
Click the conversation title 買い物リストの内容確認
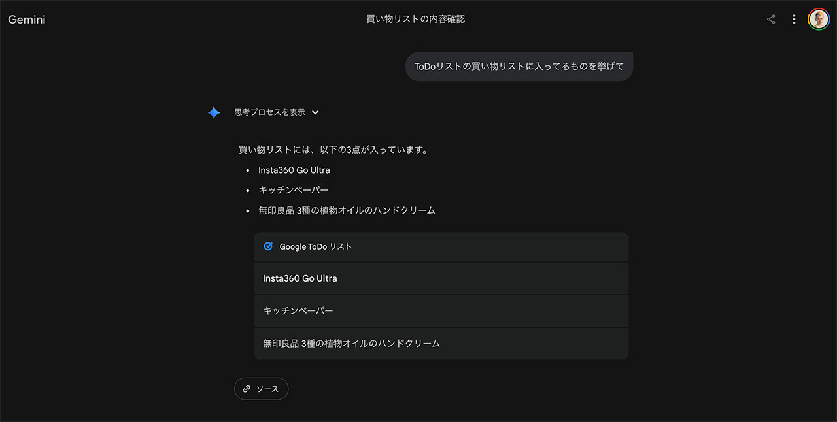coord(415,19)
